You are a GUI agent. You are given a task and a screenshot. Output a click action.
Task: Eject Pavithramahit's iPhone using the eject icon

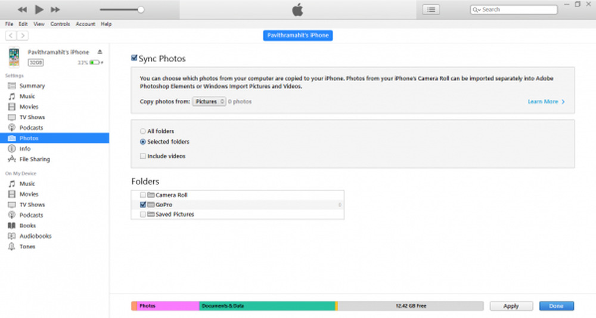(100, 52)
